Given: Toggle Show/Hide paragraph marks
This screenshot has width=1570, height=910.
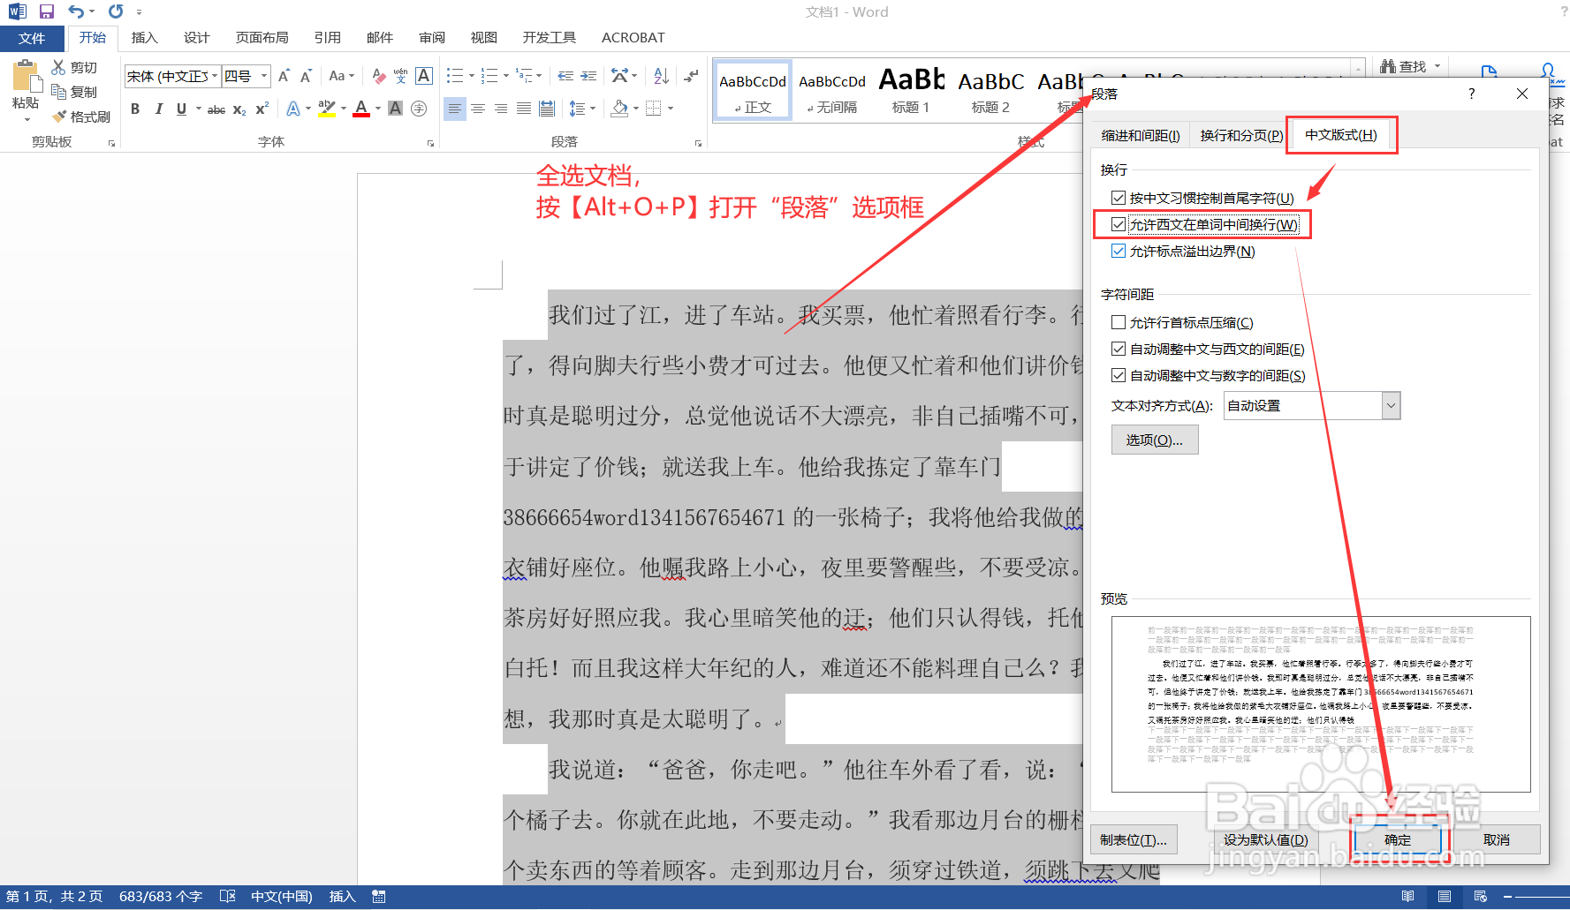Looking at the screenshot, I should (x=692, y=76).
